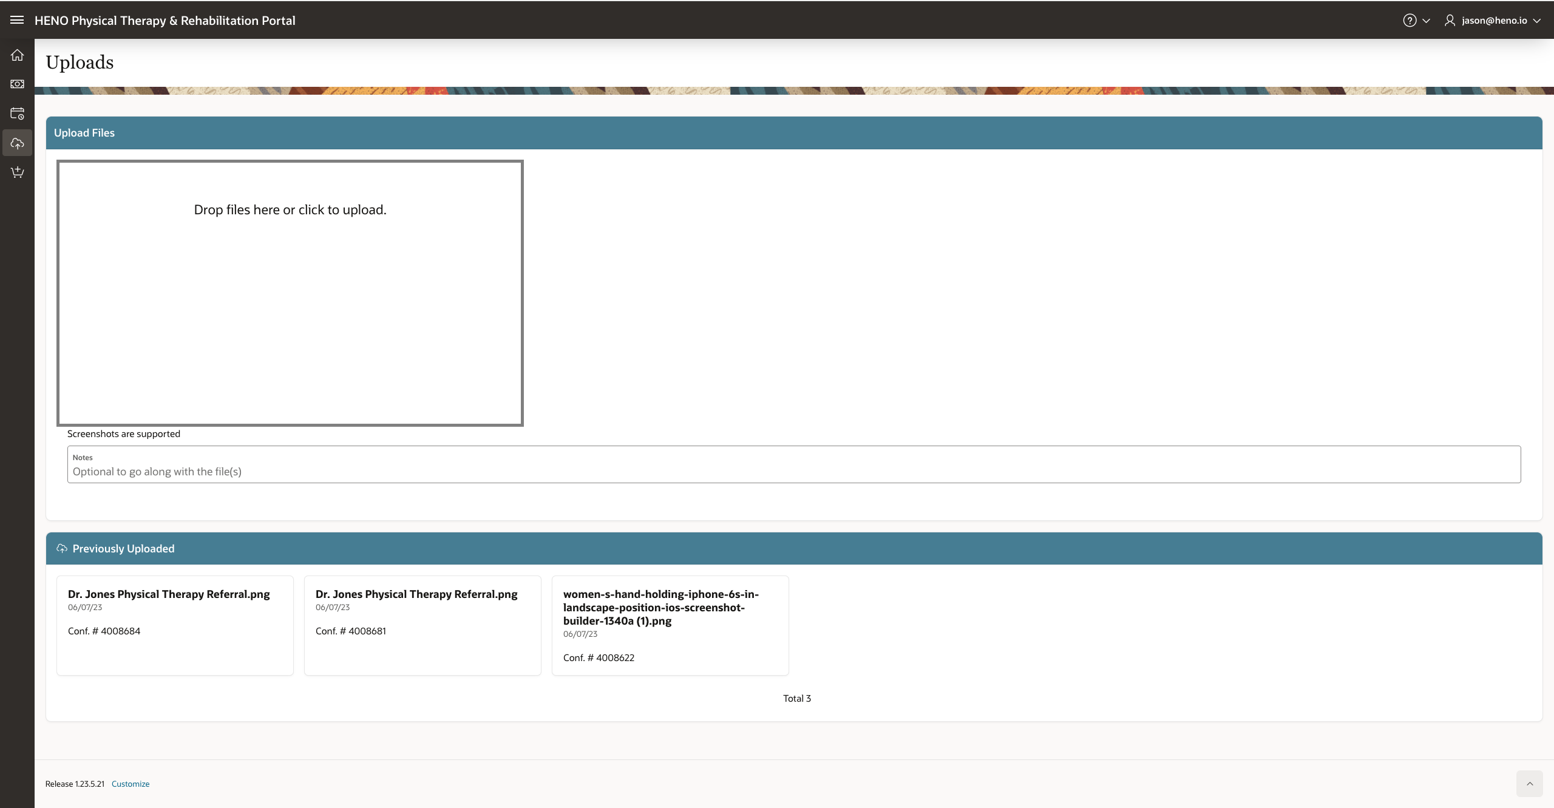Click HENO Physical Therapy portal title
Viewport: 1554px width, 808px height.
point(165,21)
